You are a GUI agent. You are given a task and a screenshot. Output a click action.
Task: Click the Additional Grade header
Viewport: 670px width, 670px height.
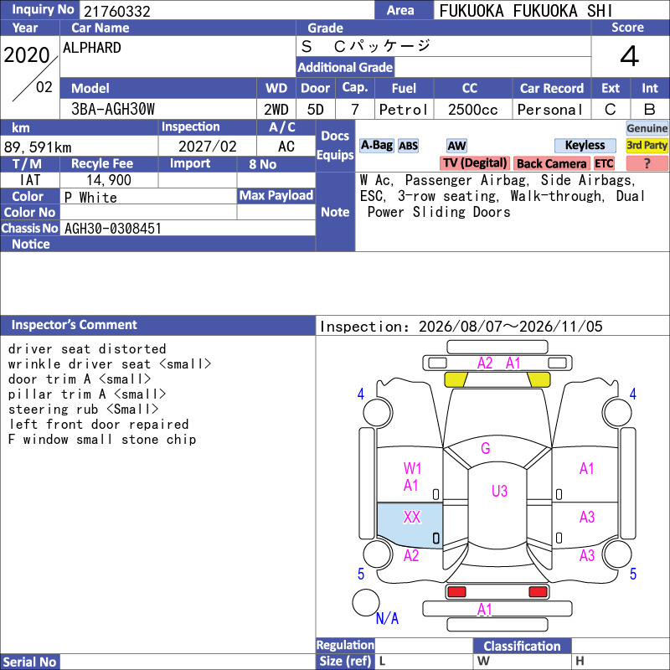[x=345, y=67]
